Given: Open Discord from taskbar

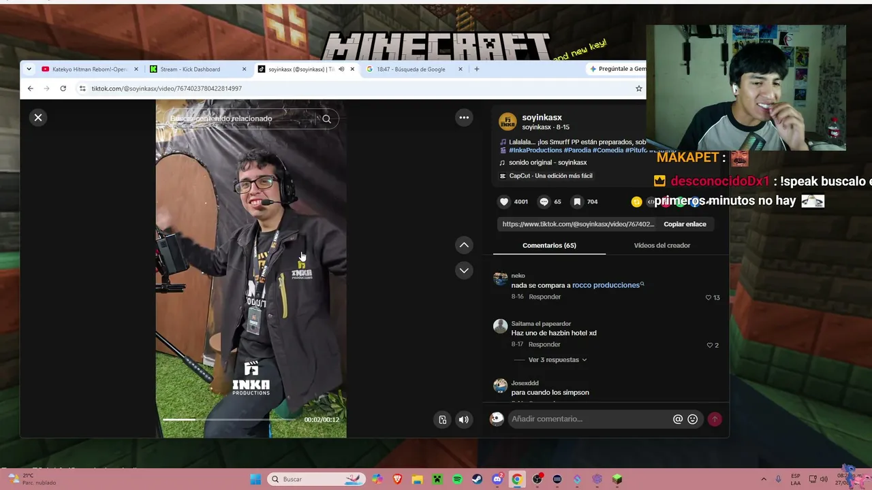Looking at the screenshot, I should 497,479.
